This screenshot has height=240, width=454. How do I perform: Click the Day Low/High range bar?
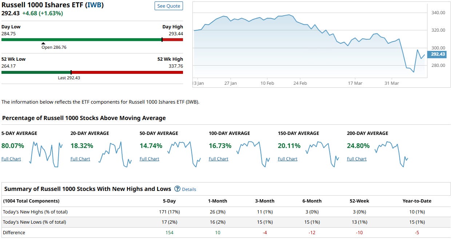point(92,40)
